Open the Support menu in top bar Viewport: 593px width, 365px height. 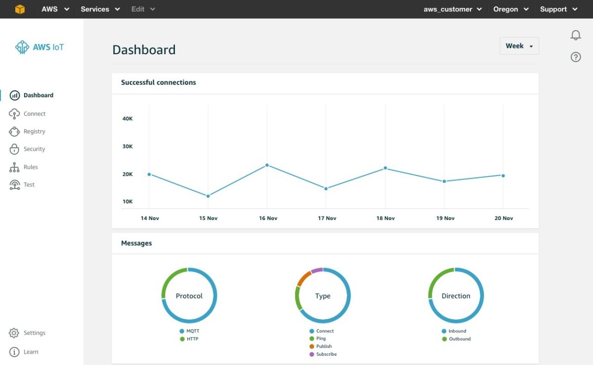click(558, 9)
